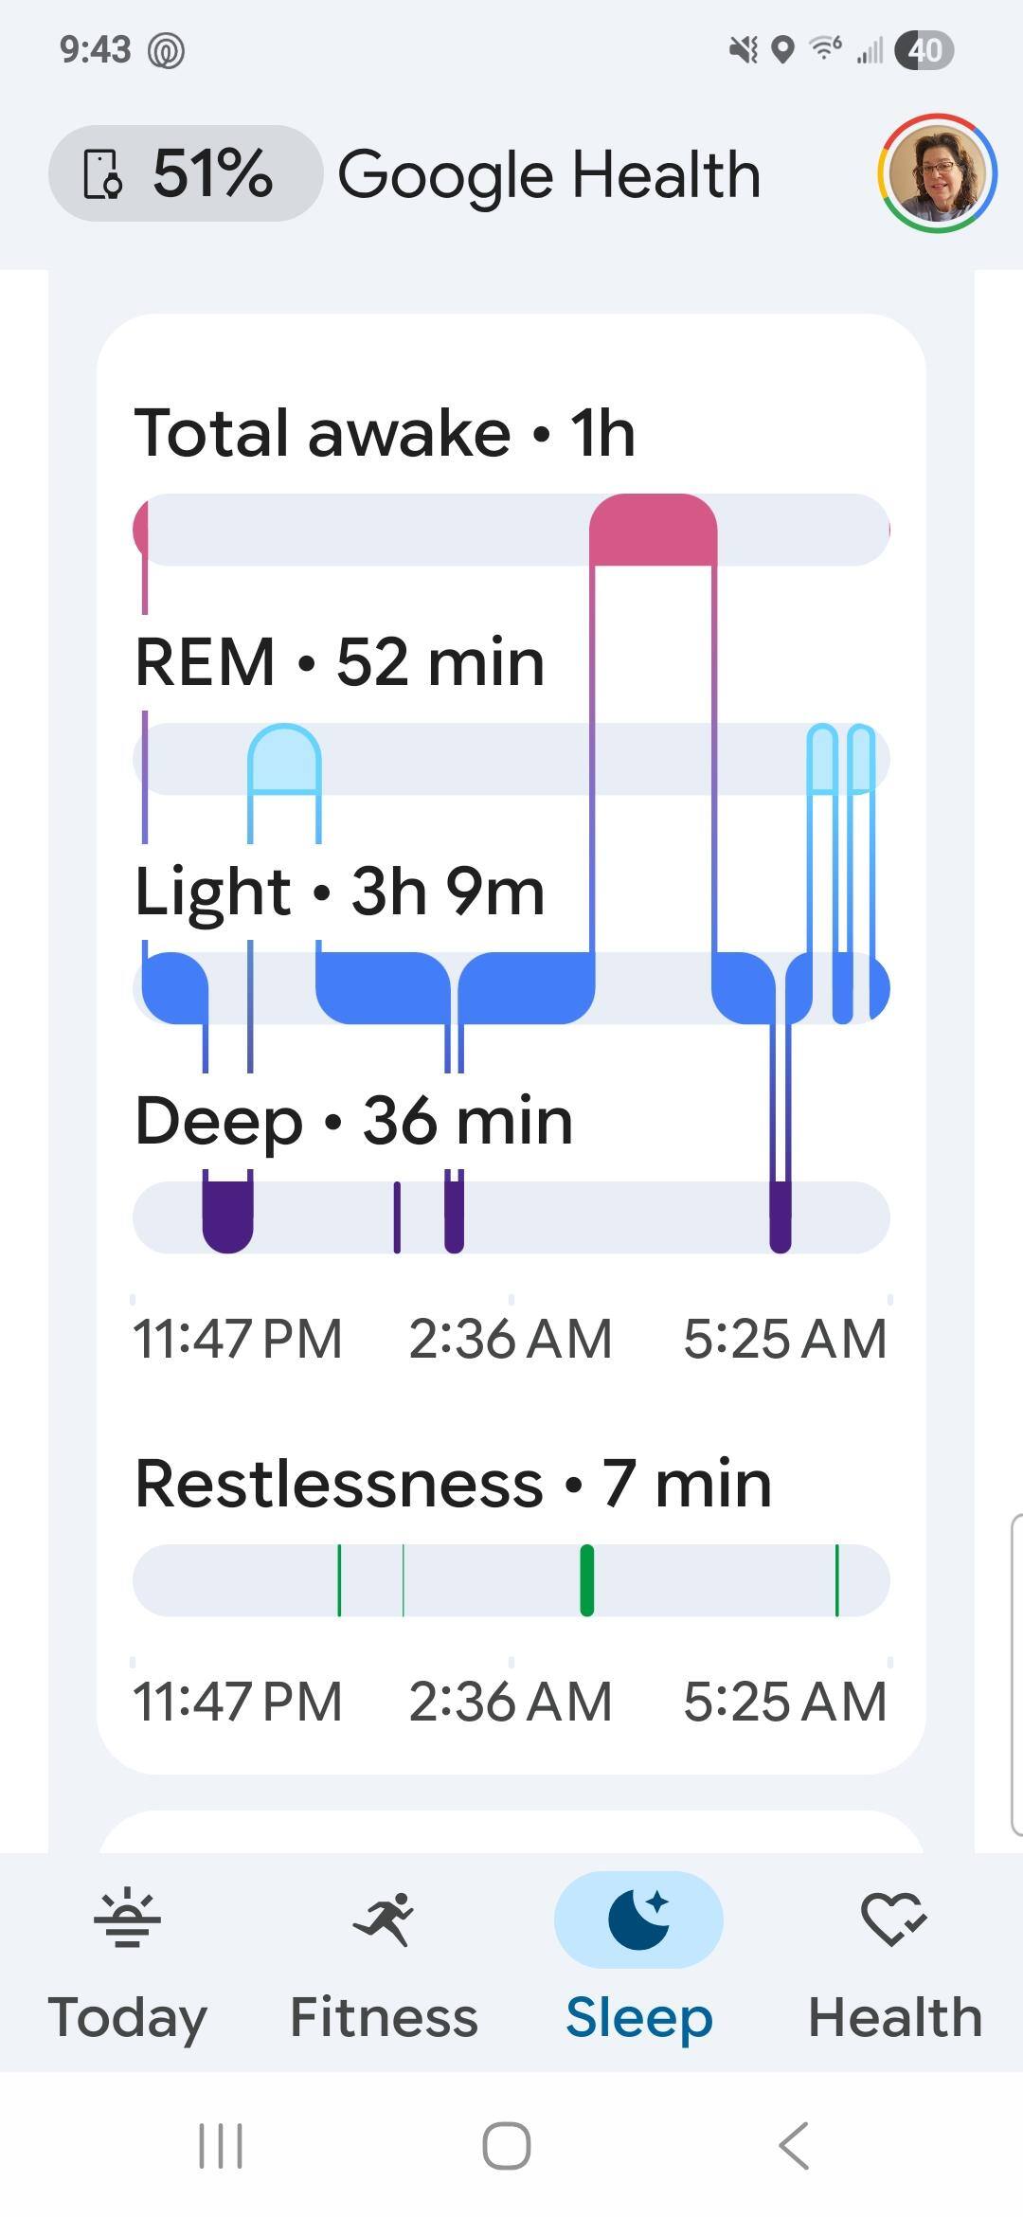Tap the Google Health title
Image resolution: width=1023 pixels, height=2217 pixels.
(x=549, y=176)
